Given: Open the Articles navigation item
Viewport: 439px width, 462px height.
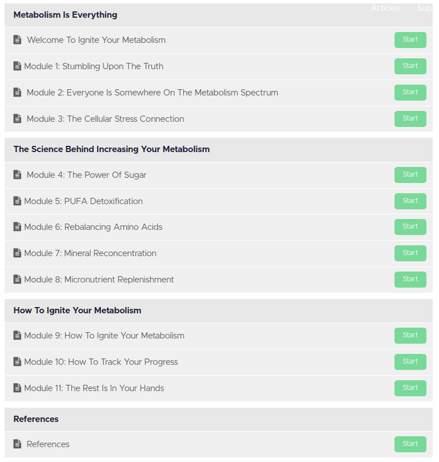Looking at the screenshot, I should click(385, 8).
